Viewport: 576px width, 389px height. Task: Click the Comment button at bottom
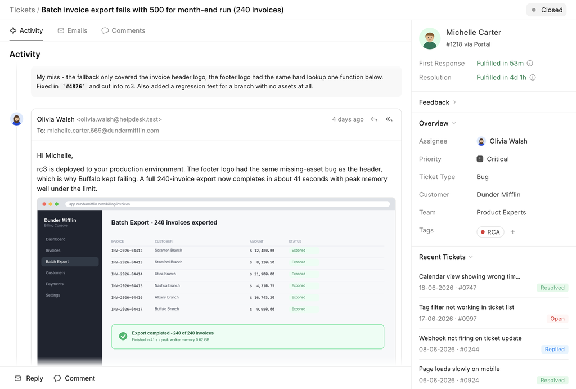[74, 378]
